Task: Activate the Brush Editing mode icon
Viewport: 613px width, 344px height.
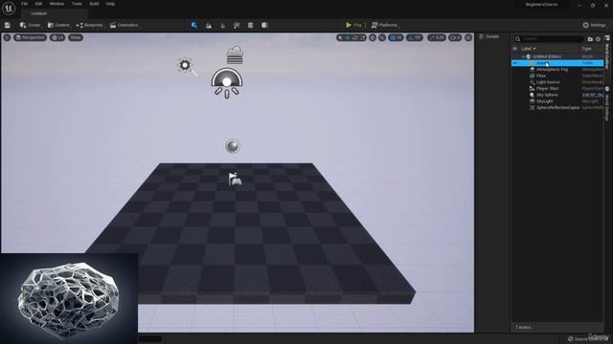Action: click(x=264, y=26)
